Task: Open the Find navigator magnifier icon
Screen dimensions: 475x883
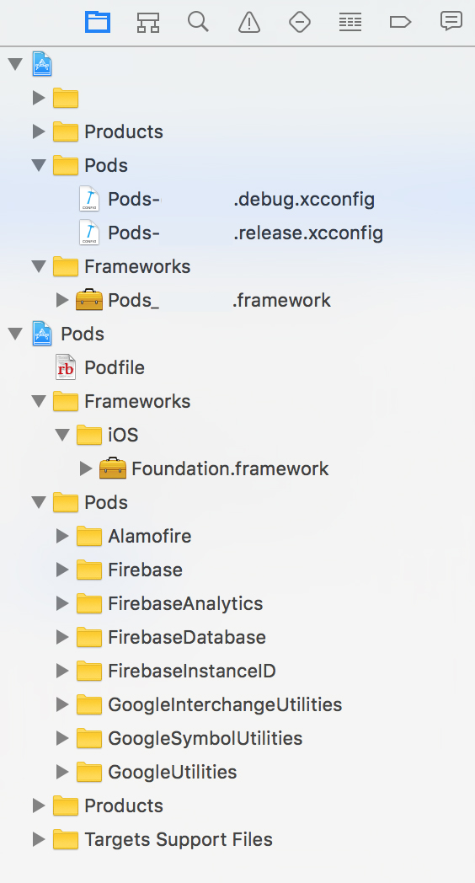Action: point(198,23)
